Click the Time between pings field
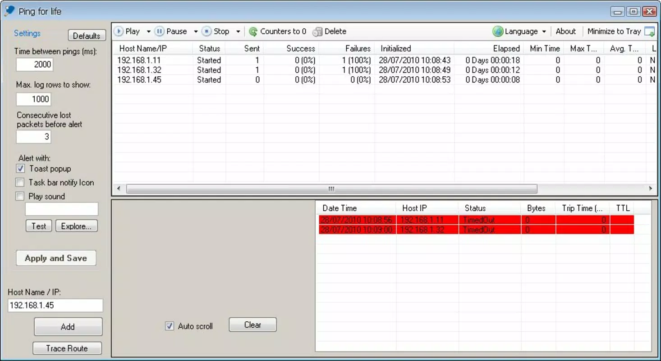This screenshot has height=361, width=661. (x=34, y=64)
